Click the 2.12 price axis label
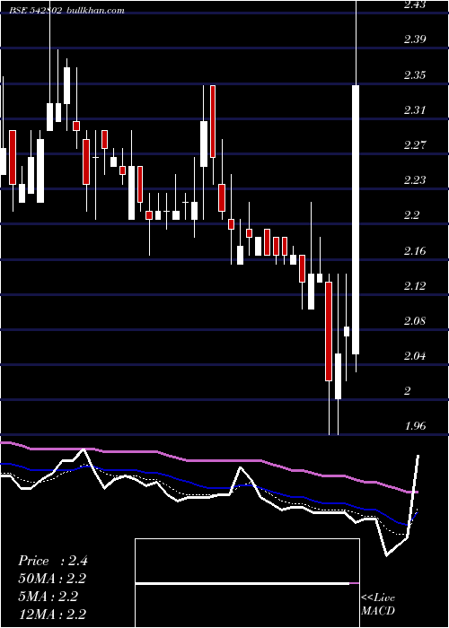 click(x=415, y=285)
